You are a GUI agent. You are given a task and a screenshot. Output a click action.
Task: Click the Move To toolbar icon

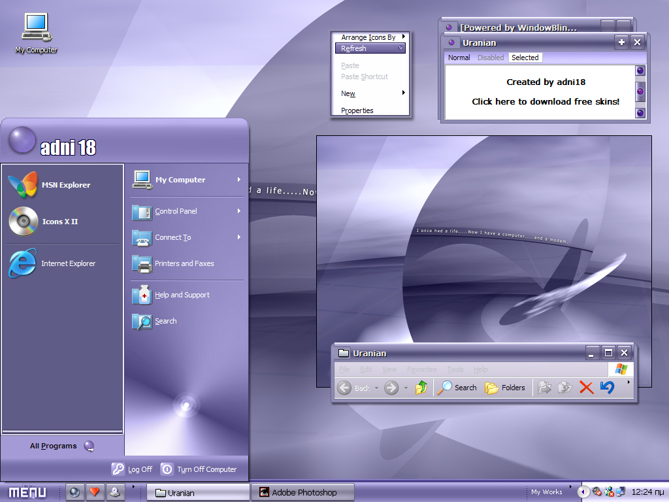tap(544, 387)
